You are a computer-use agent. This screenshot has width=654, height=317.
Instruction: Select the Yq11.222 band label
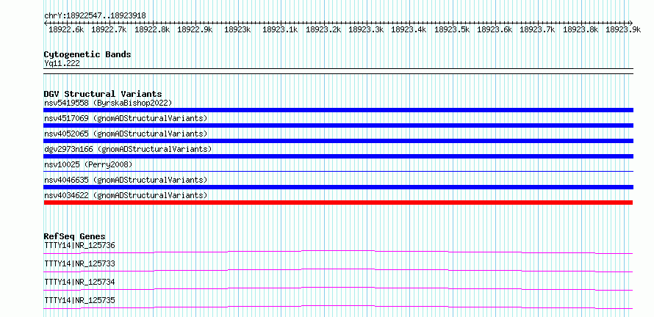(62, 64)
